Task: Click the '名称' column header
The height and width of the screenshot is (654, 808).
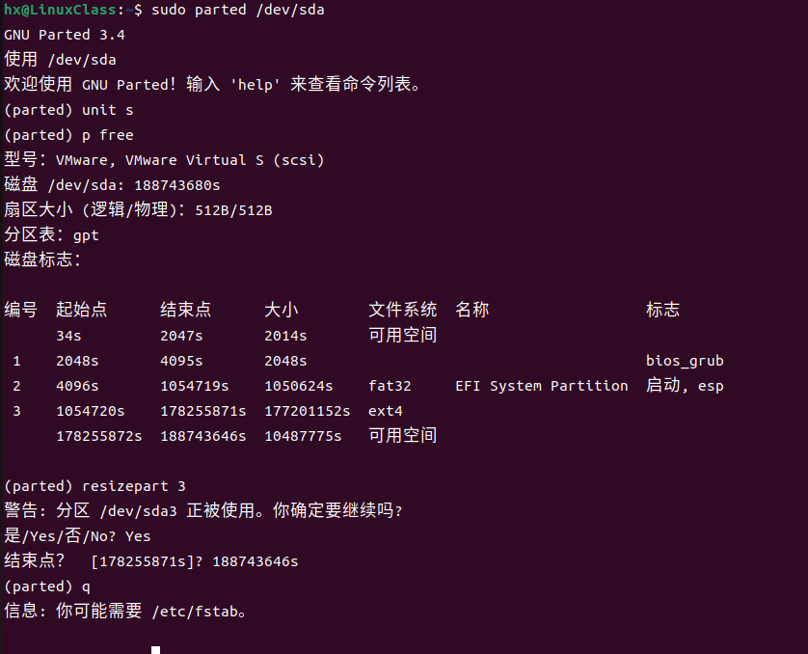Action: click(471, 310)
